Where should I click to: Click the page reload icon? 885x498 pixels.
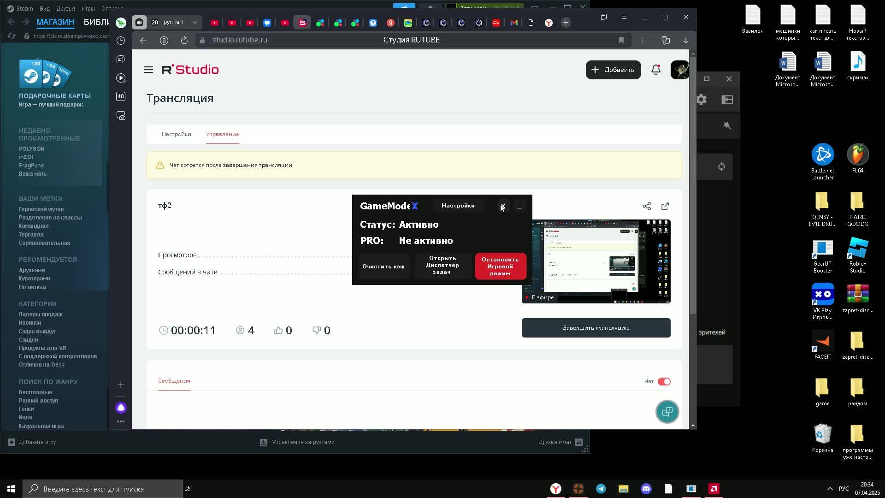click(184, 41)
